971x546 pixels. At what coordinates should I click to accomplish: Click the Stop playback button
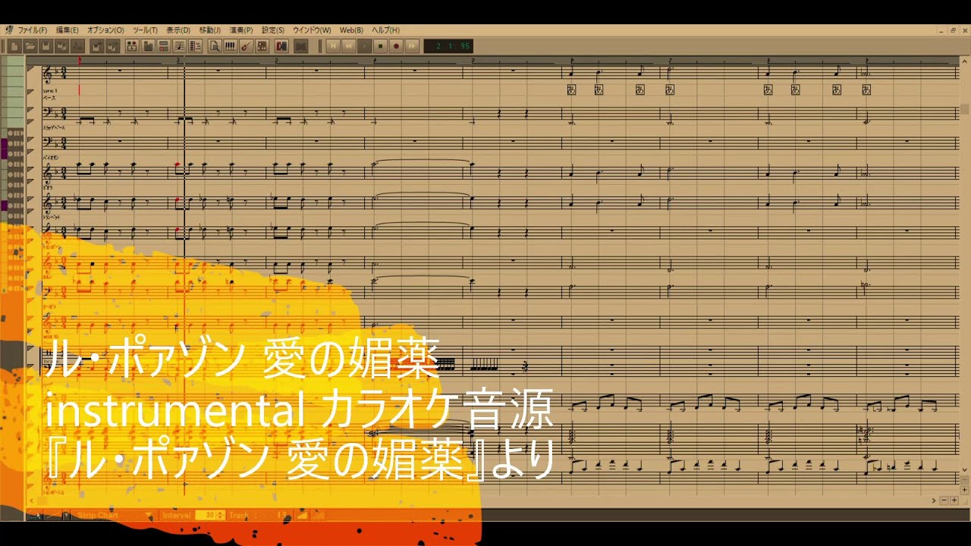click(x=381, y=46)
